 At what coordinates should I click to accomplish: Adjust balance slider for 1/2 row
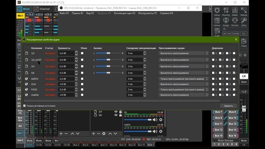point(108,53)
